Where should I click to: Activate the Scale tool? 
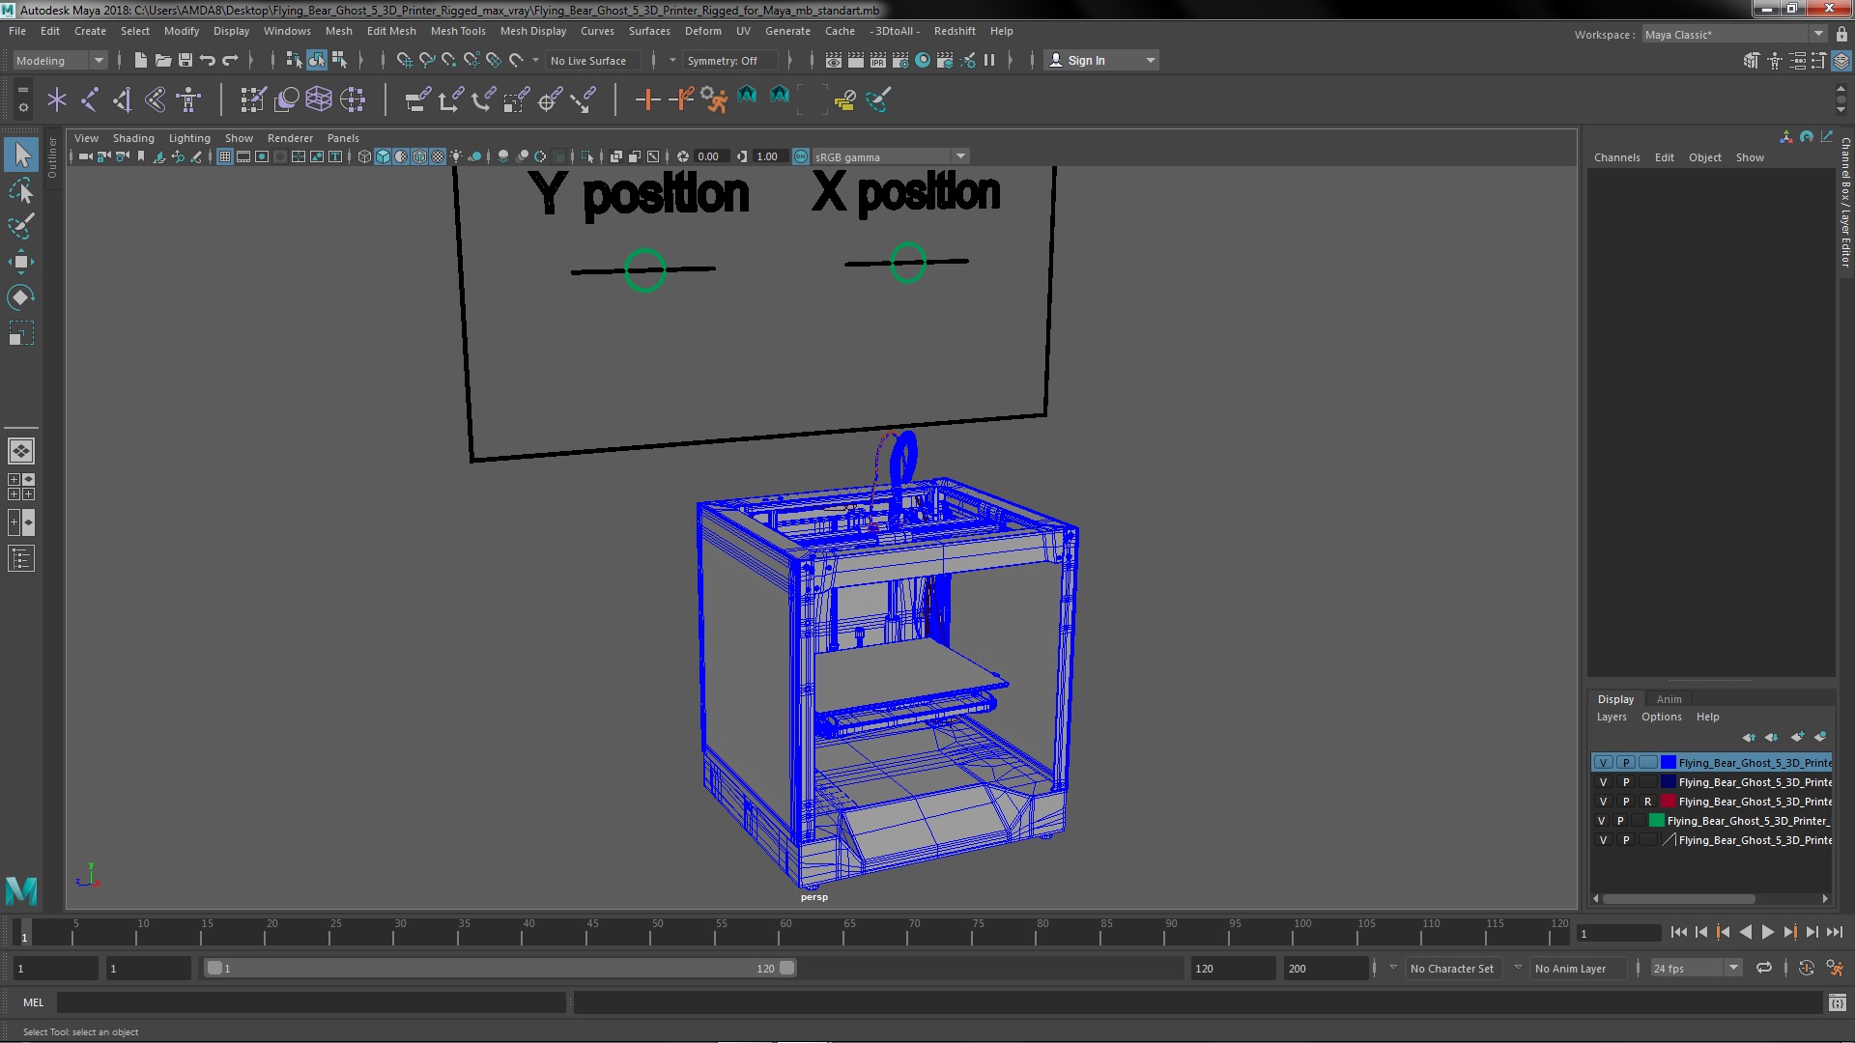tap(21, 334)
